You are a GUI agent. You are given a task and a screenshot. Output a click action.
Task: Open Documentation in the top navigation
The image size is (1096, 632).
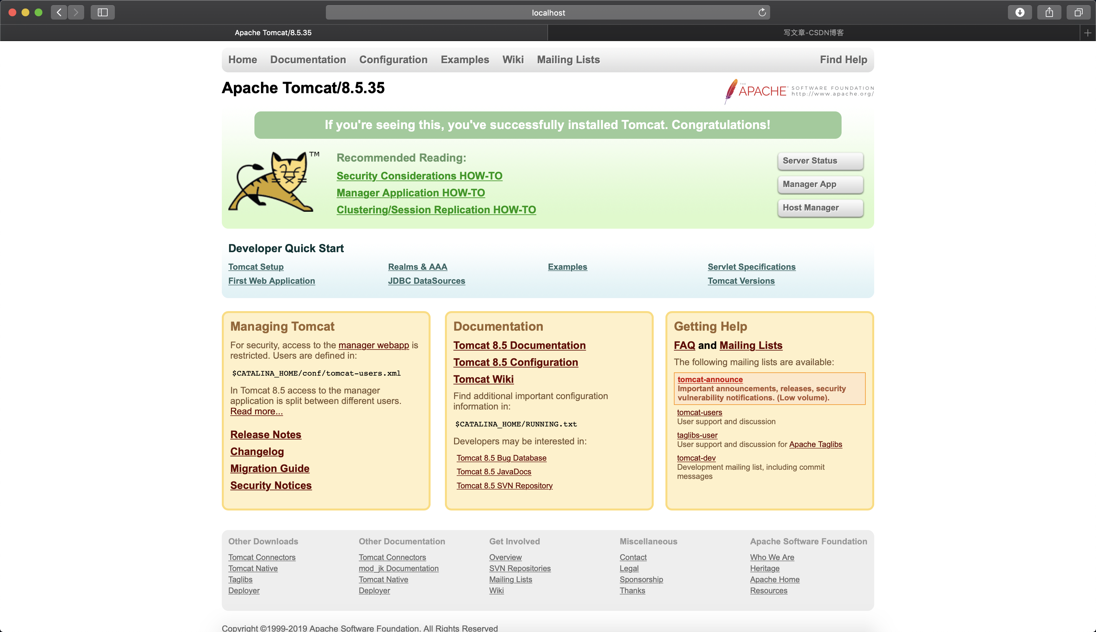coord(308,60)
